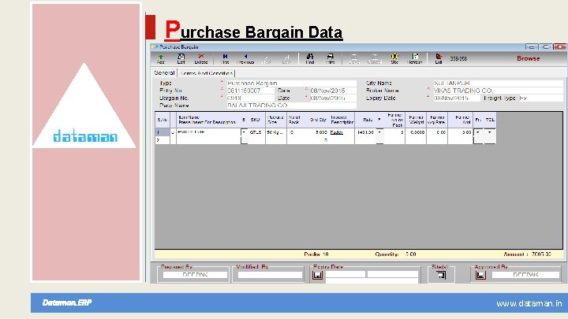Click the Entry date field 08/Nov/2015
The image size is (568, 319).
pos(333,91)
